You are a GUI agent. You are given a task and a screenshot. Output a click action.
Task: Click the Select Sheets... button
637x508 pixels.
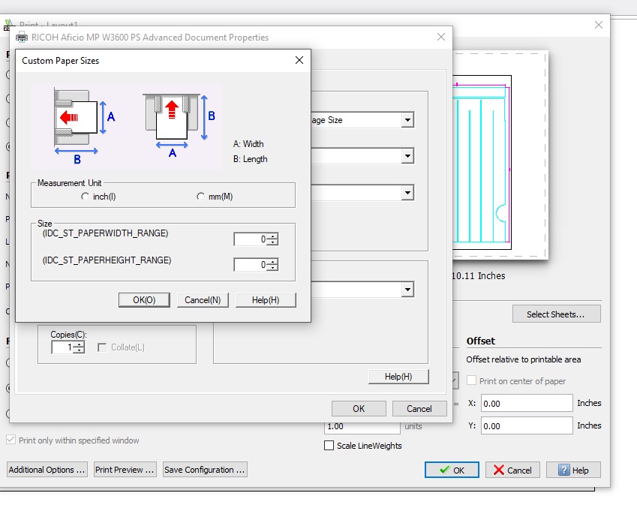pyautogui.click(x=556, y=314)
